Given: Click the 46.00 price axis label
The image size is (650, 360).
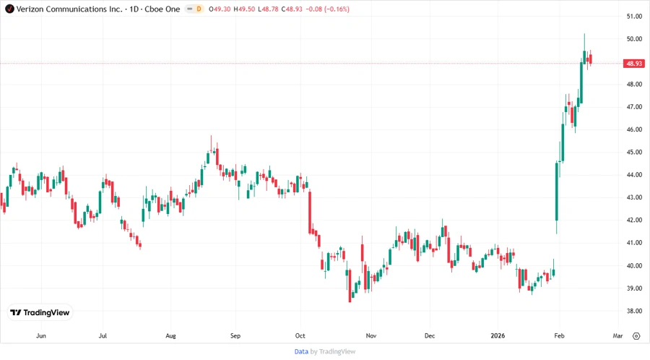Looking at the screenshot, I should click(x=634, y=129).
